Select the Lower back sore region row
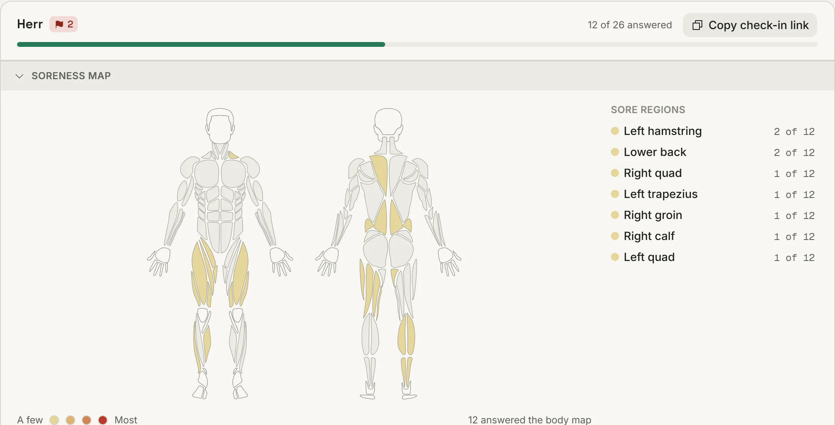835x425 pixels. (x=712, y=152)
